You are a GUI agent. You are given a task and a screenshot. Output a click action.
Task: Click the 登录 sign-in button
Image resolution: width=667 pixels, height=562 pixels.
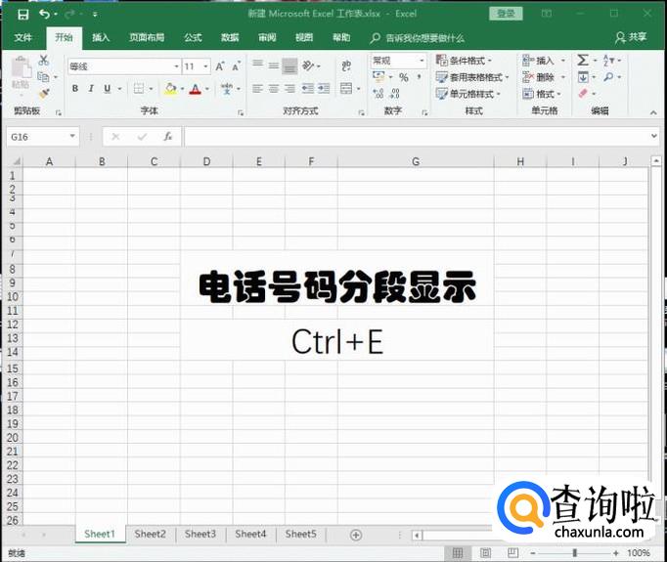point(506,14)
